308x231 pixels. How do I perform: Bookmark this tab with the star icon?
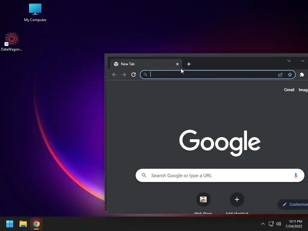pyautogui.click(x=290, y=75)
